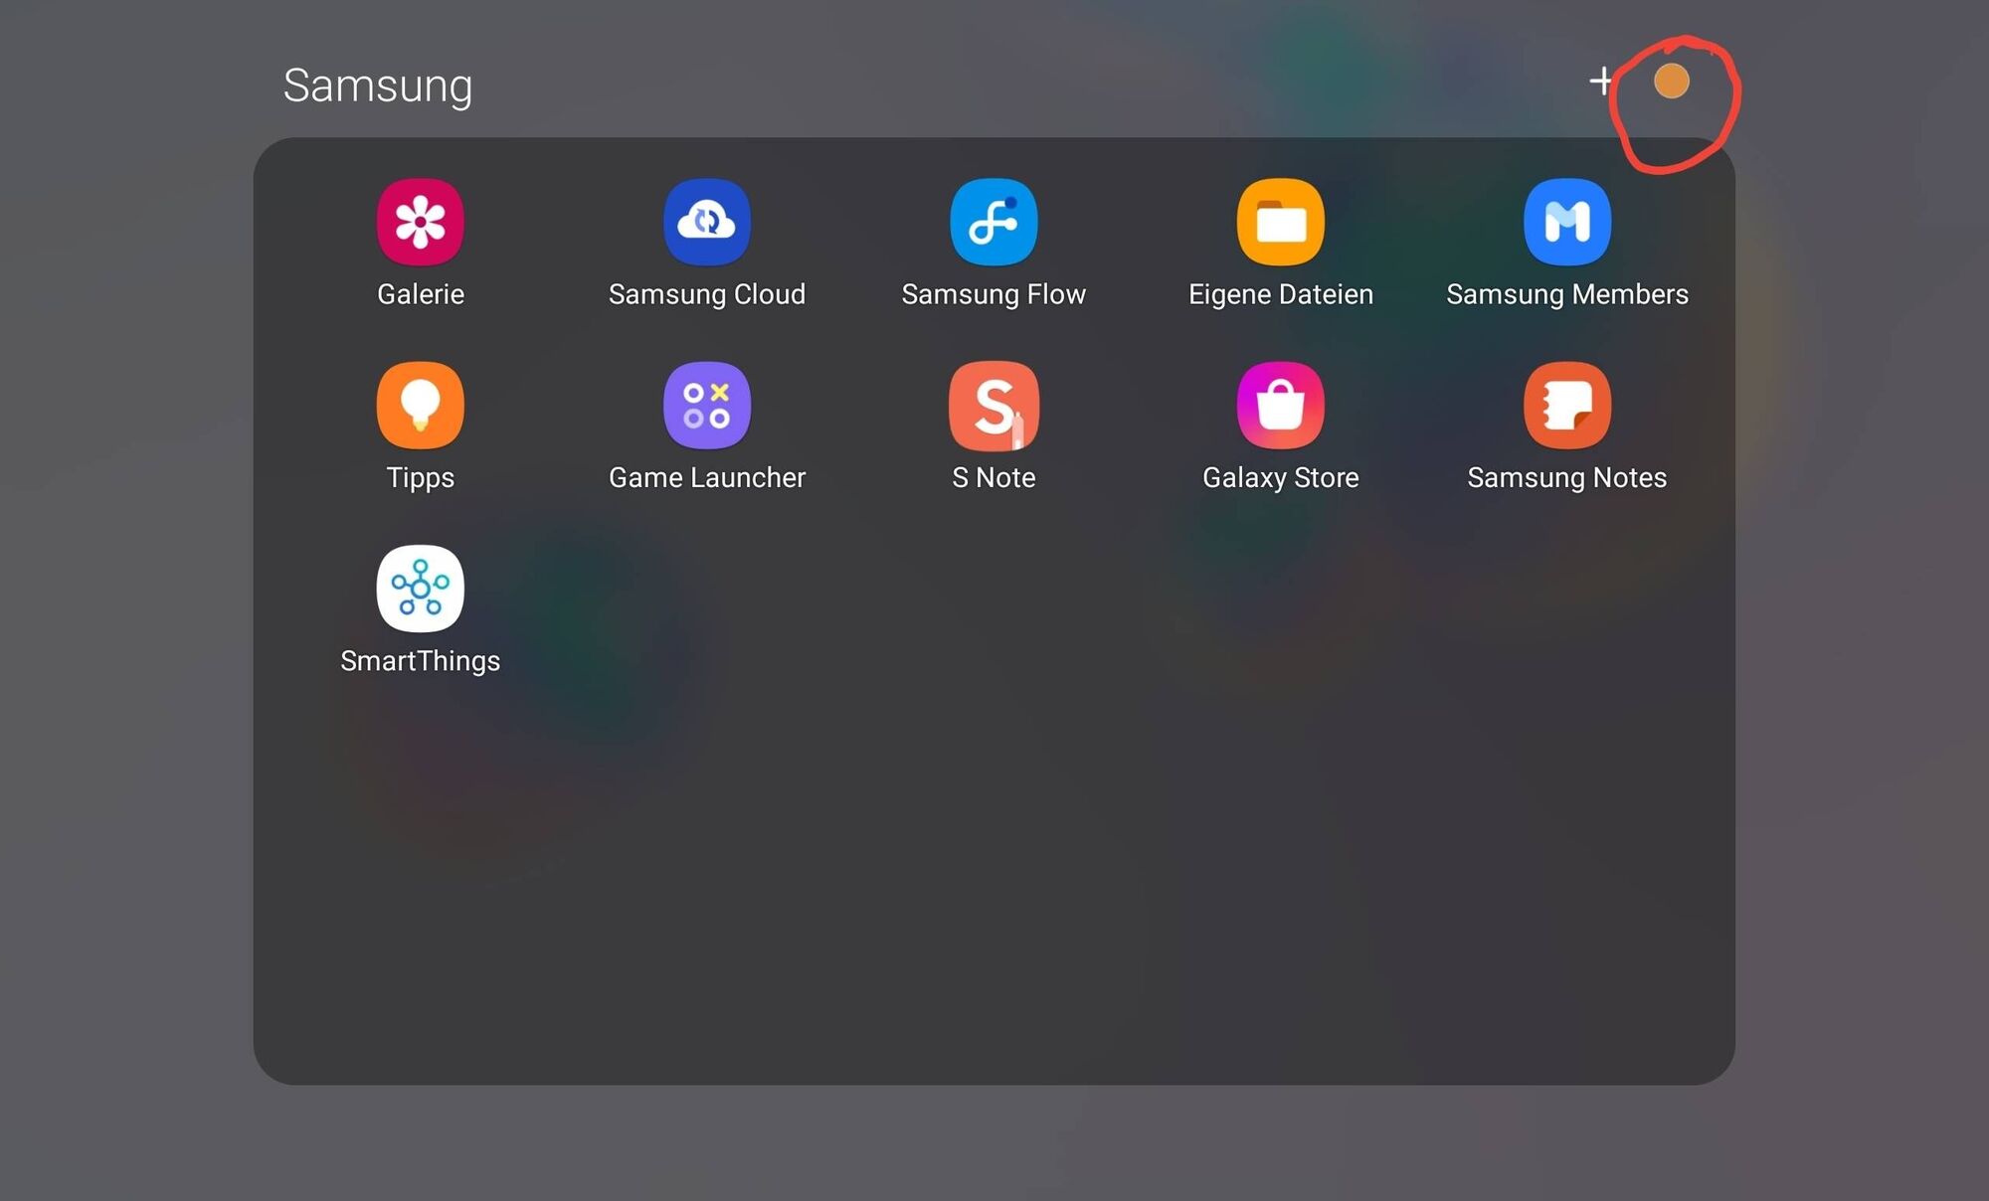The height and width of the screenshot is (1201, 1989).
Task: Open Eigene Dateien file manager
Action: pyautogui.click(x=1281, y=222)
